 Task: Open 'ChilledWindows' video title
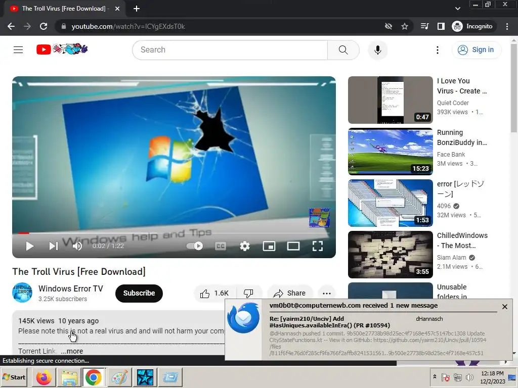point(462,240)
